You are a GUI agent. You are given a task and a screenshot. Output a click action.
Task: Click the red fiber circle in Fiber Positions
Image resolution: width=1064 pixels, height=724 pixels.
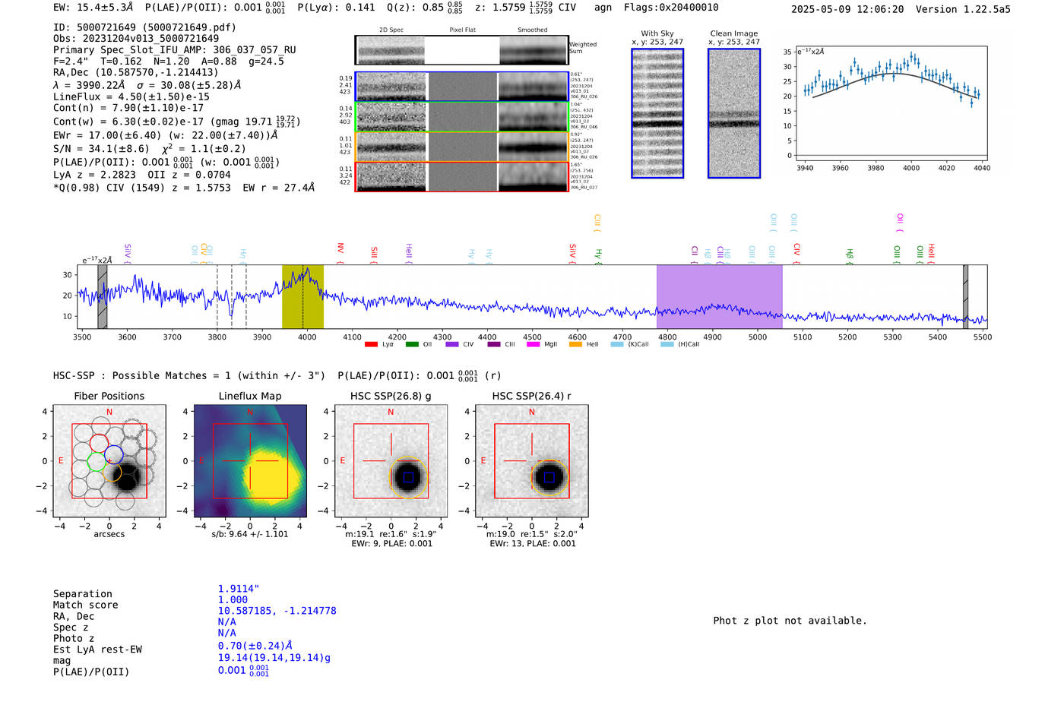[99, 443]
